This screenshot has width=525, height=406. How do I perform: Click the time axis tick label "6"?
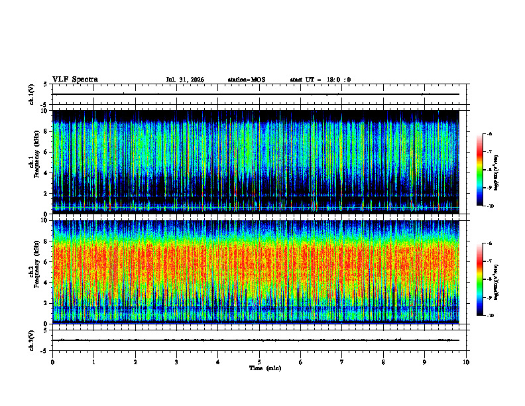[x=300, y=362]
